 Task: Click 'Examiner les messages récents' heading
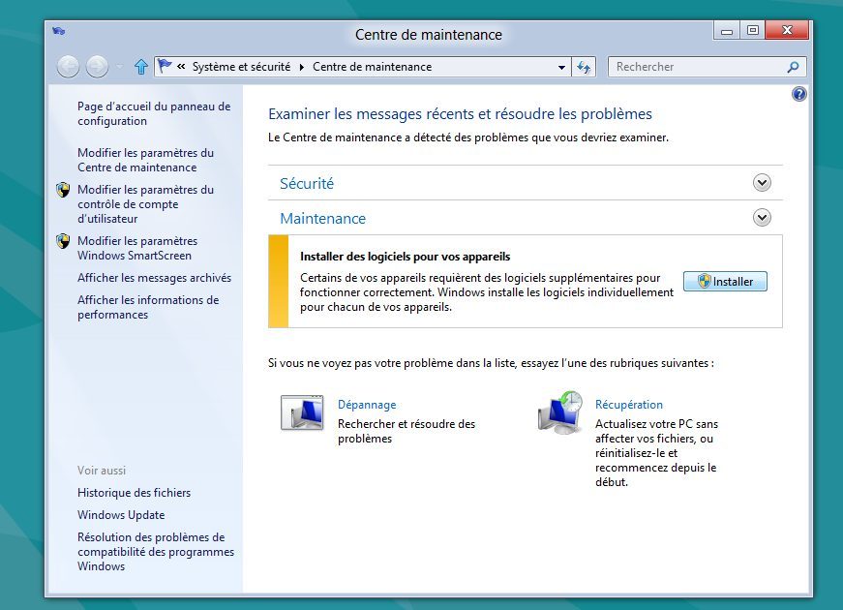pyautogui.click(x=460, y=114)
